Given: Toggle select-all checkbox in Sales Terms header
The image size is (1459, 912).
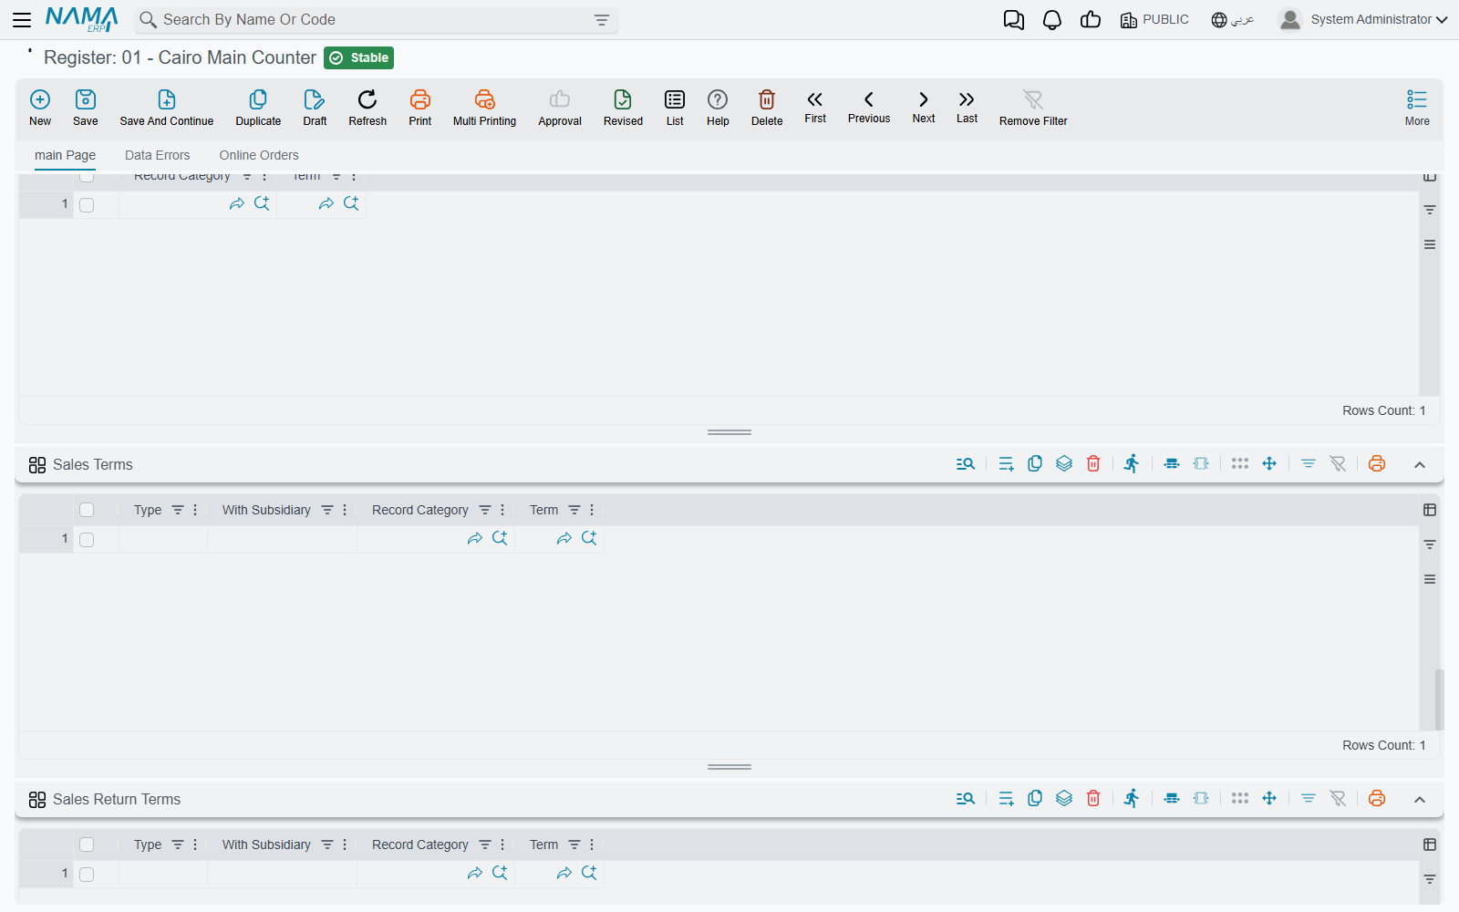Looking at the screenshot, I should (87, 510).
